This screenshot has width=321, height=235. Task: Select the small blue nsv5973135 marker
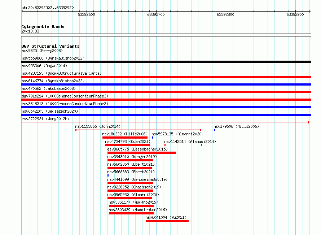(x=152, y=138)
